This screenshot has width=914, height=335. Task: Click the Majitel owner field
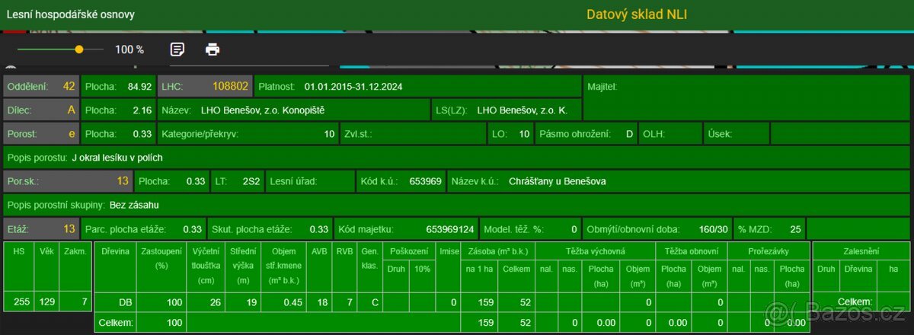tap(746, 87)
